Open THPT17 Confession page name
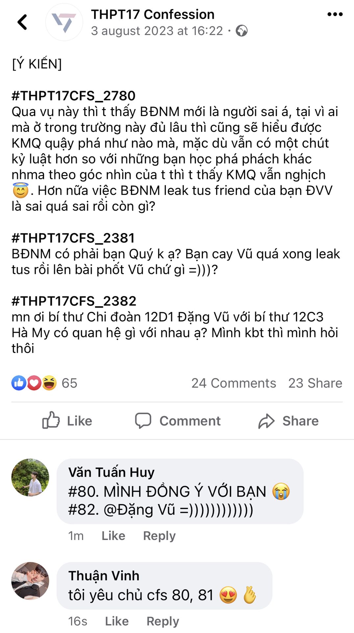The image size is (354, 633). 153,15
